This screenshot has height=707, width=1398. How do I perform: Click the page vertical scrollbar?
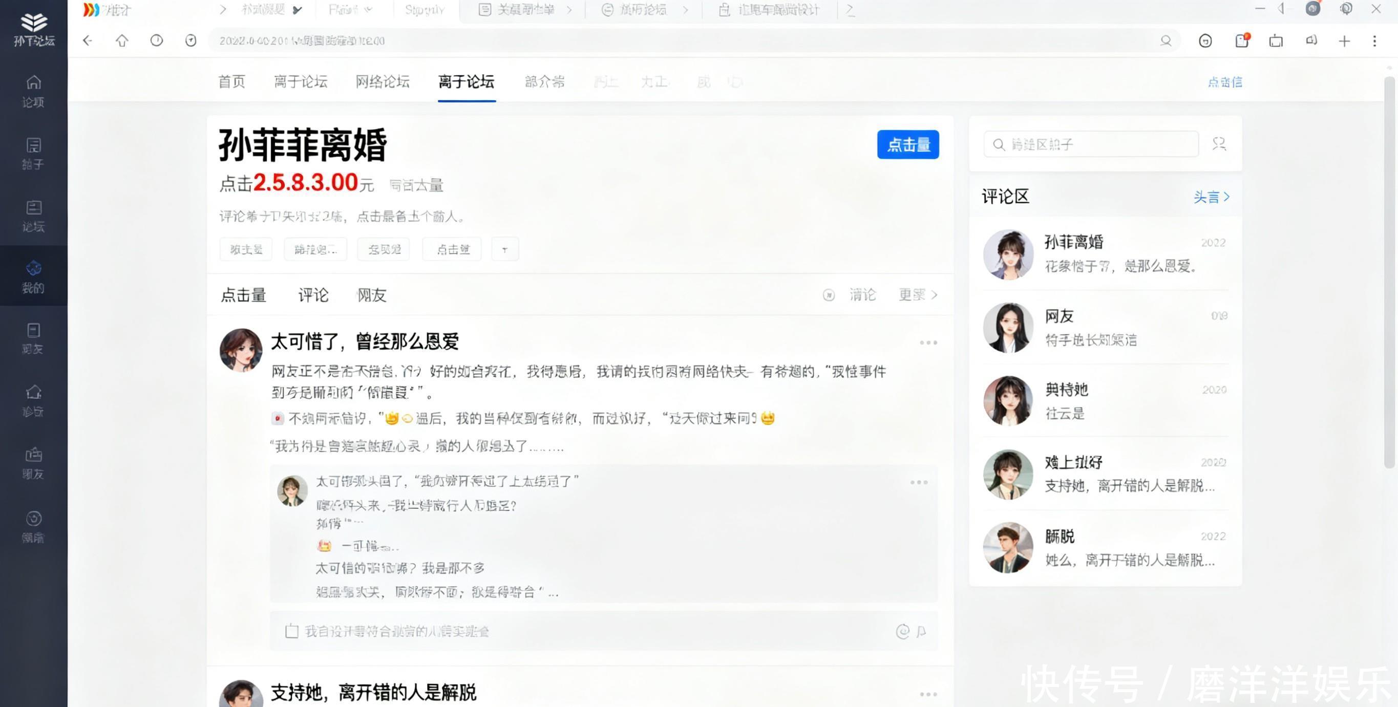[1389, 271]
